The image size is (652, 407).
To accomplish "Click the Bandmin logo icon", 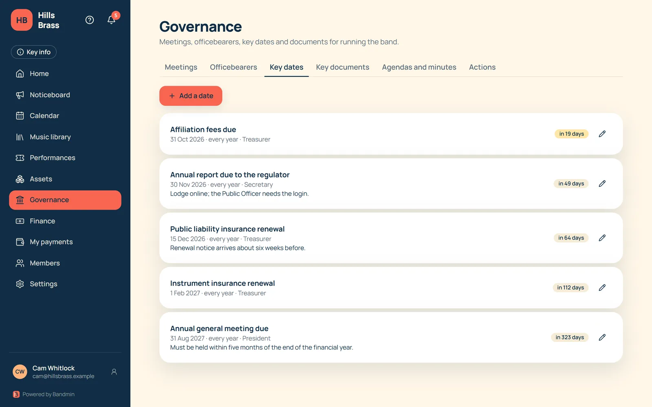I will click(16, 394).
